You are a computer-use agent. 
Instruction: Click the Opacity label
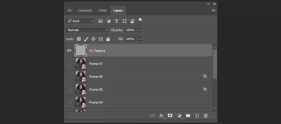coord(117,30)
